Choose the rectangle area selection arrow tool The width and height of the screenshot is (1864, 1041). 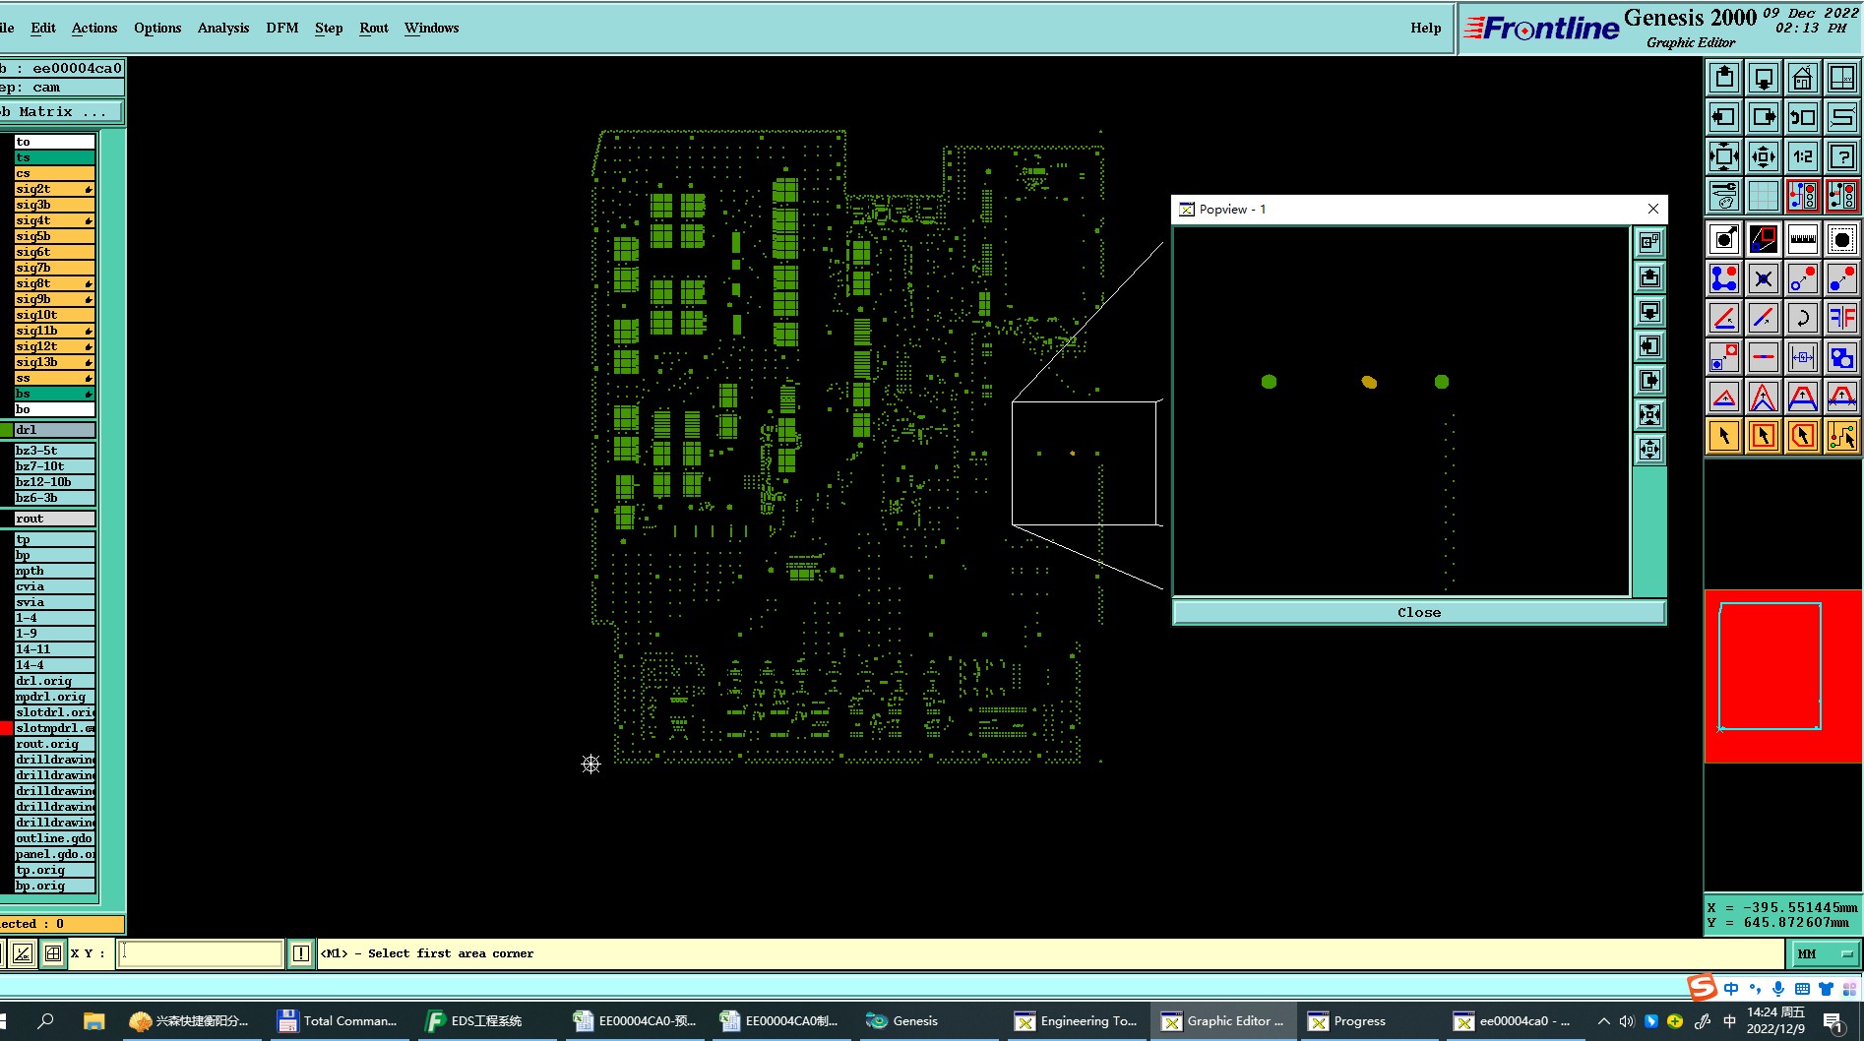[1763, 436]
